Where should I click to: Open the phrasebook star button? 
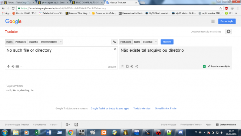click(x=228, y=31)
